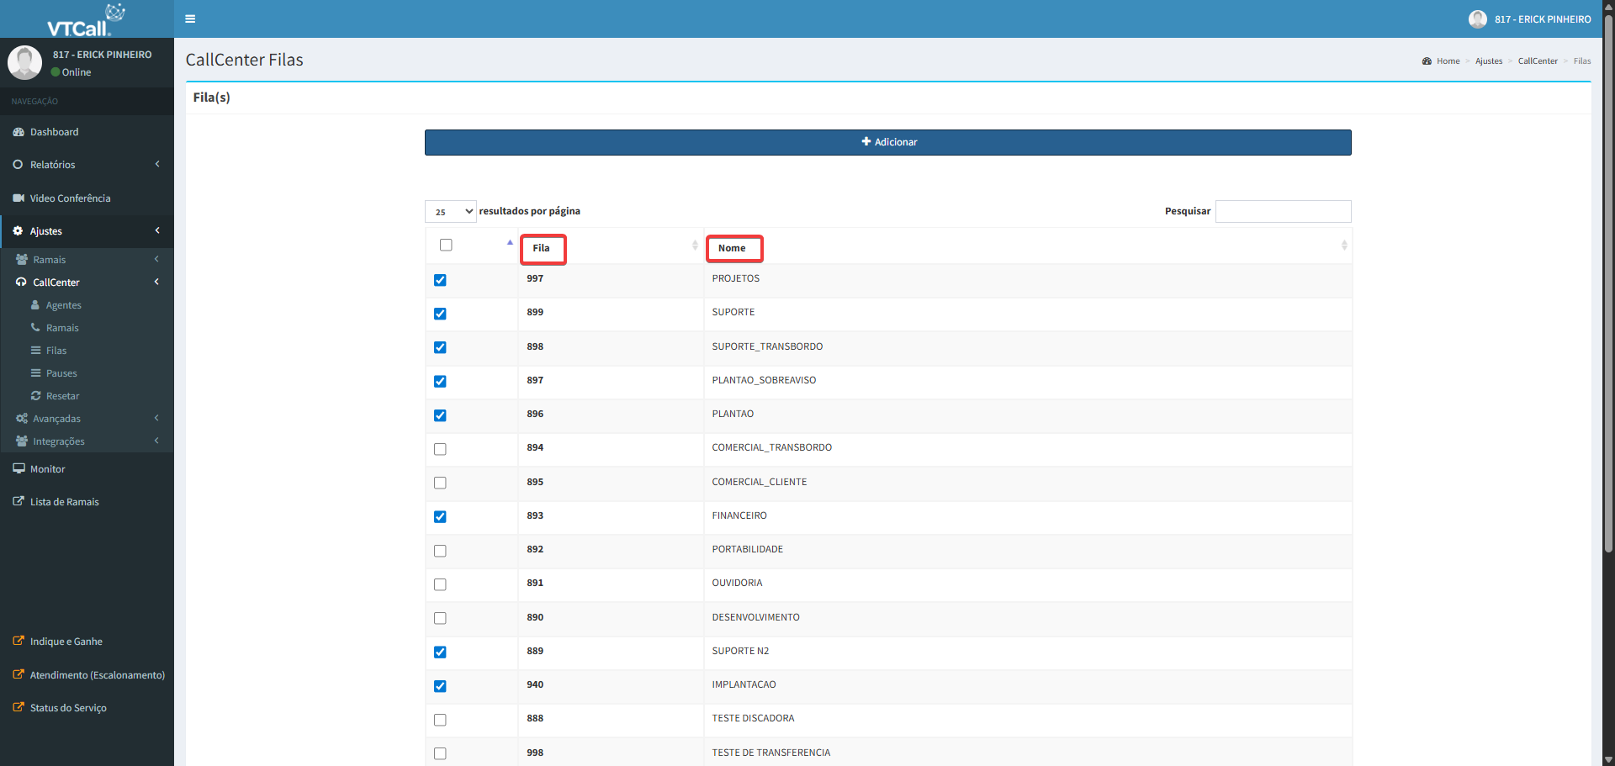Click the Monitor screen icon
1615x766 pixels.
[19, 469]
